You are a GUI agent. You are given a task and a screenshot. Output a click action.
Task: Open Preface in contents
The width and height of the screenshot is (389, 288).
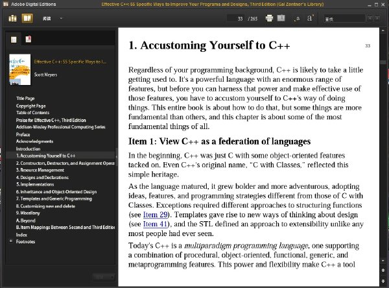[x=23, y=134]
